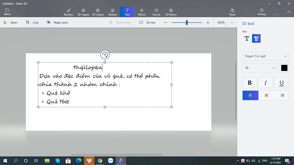Zoom out with the minus button
The height and width of the screenshot is (165, 294).
tap(165, 23)
